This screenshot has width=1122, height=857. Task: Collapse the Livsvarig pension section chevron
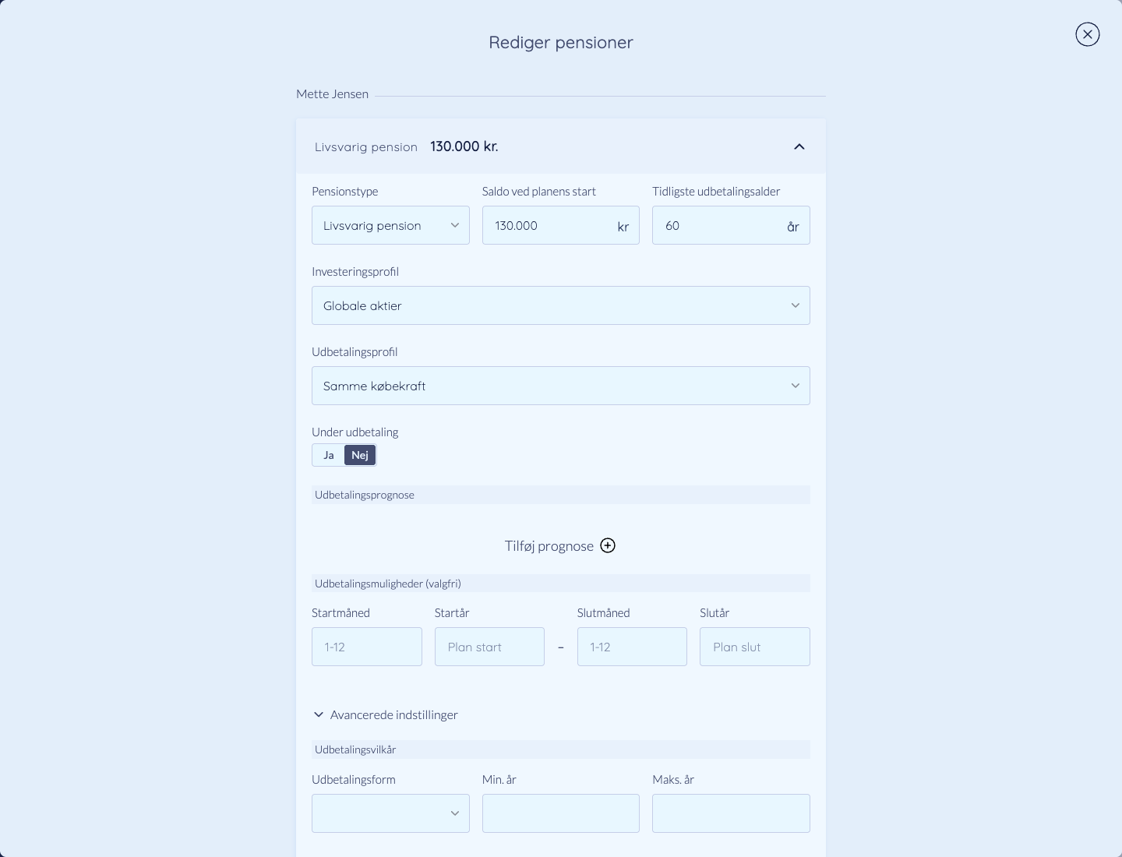799,146
